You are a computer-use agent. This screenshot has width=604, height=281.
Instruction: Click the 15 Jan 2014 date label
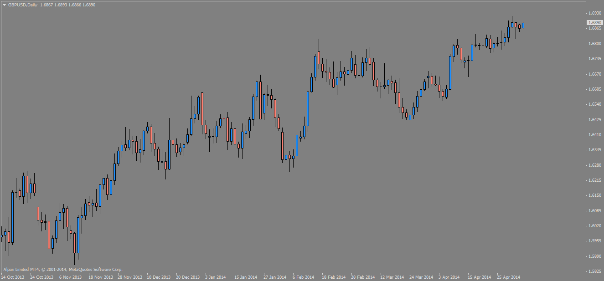[x=246, y=277]
